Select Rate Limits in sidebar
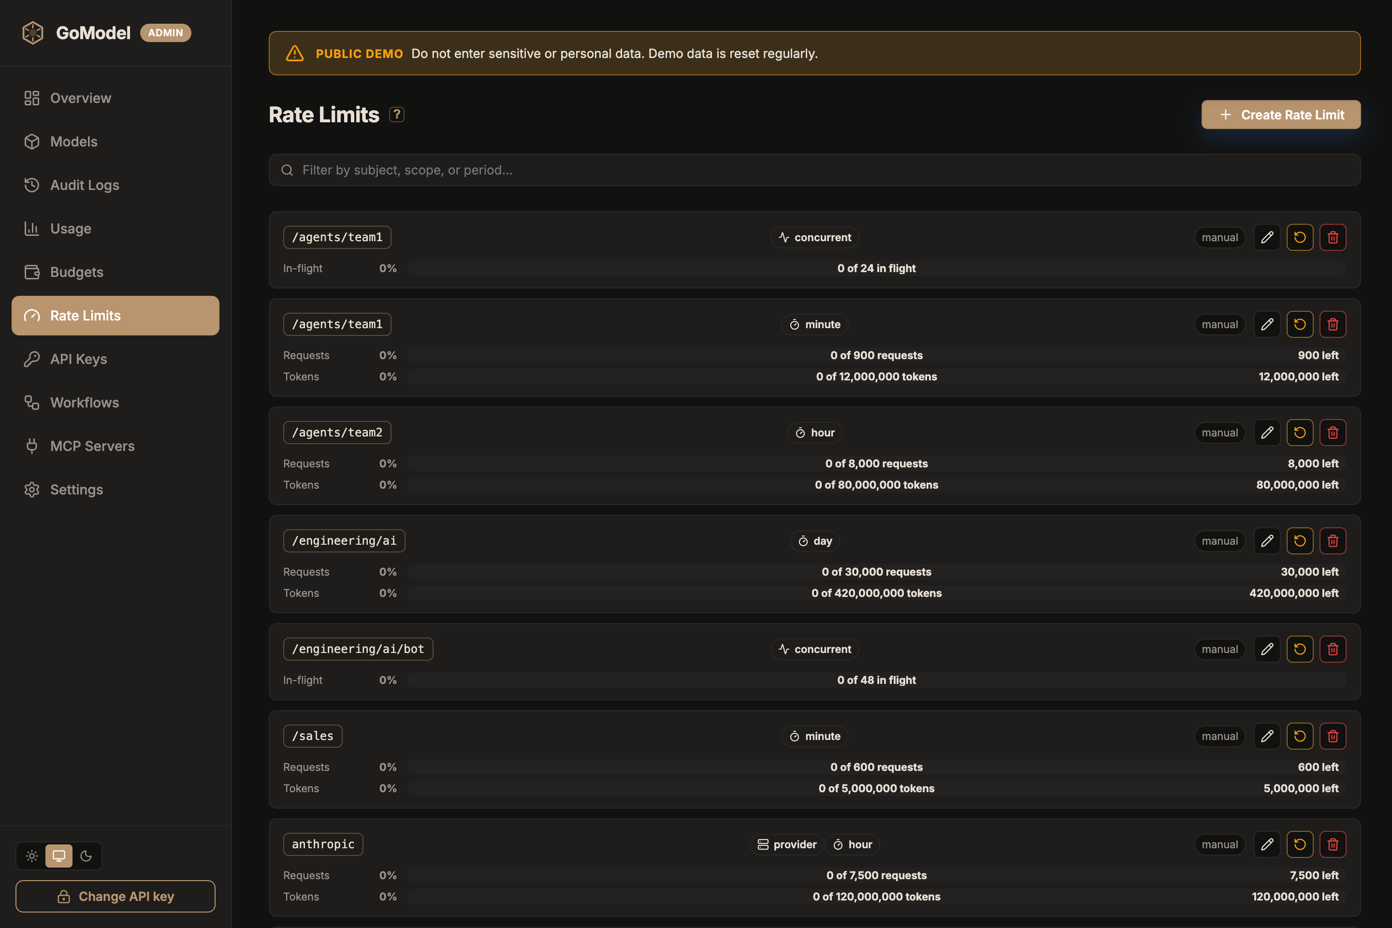The image size is (1392, 928). point(116,316)
